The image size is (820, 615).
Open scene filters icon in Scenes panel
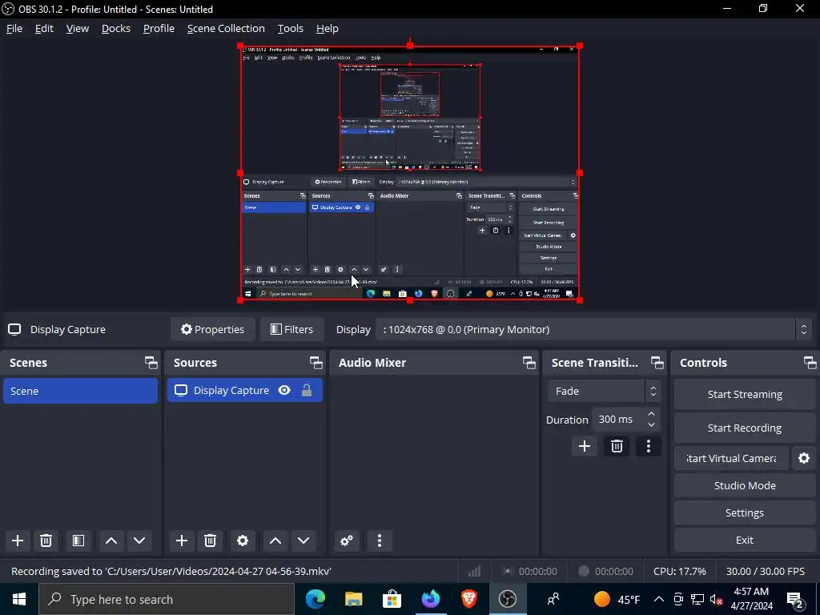(x=78, y=541)
